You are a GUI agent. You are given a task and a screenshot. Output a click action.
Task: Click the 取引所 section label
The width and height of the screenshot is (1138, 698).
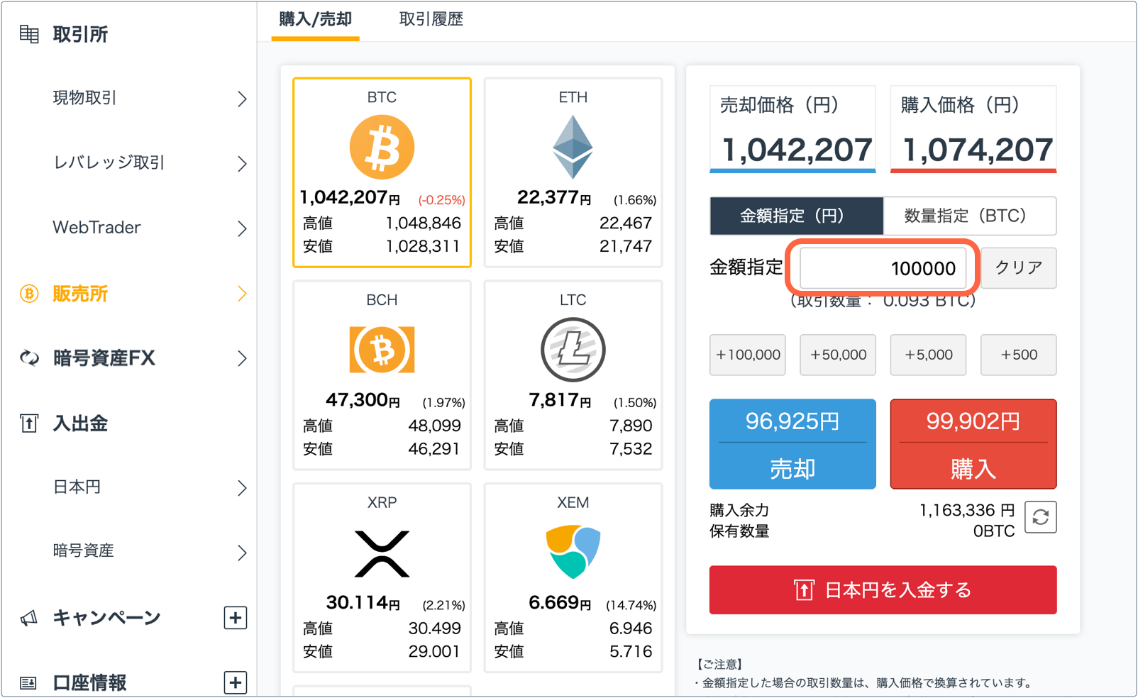(x=80, y=34)
